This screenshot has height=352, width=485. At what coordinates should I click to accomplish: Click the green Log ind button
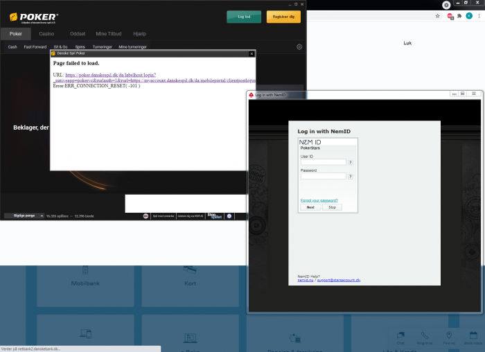(244, 17)
